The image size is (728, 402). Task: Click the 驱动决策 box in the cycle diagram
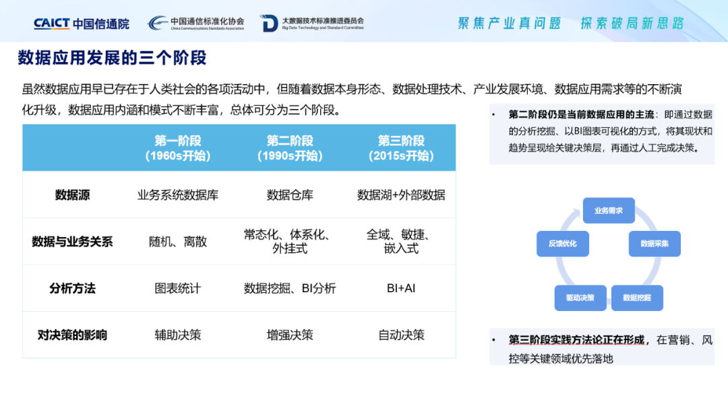coord(580,298)
